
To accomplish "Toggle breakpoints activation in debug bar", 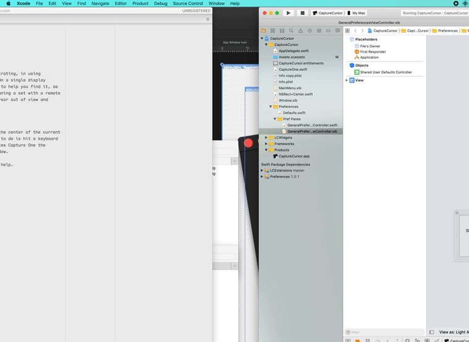I will [x=358, y=340].
